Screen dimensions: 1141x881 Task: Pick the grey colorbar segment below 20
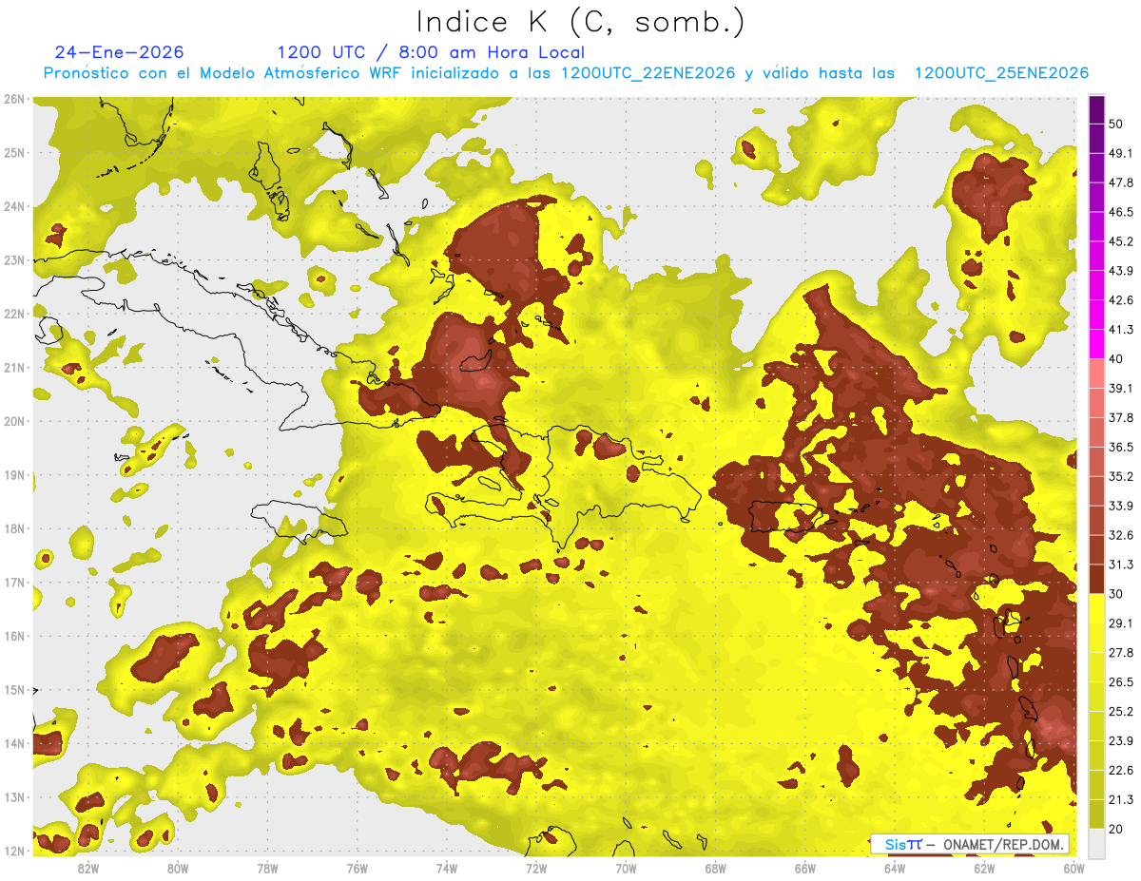pyautogui.click(x=1096, y=842)
